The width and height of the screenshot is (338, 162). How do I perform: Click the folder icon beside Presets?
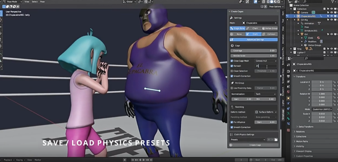(x=276, y=140)
